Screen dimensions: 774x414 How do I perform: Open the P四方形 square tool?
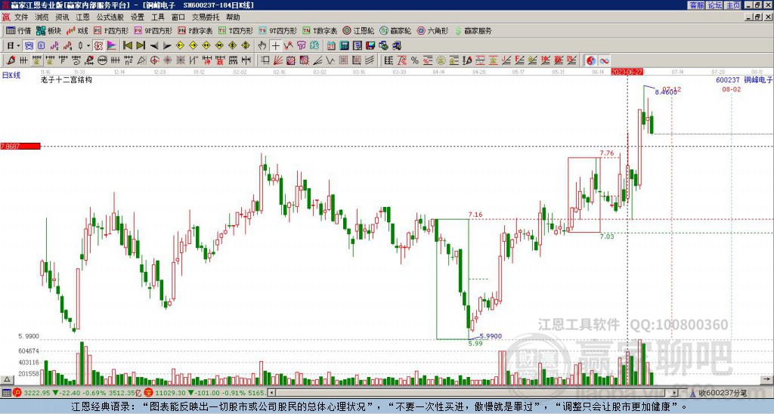pos(111,30)
